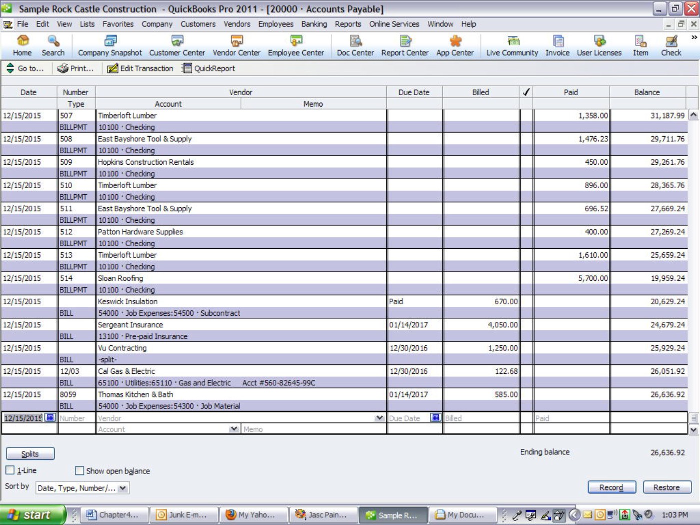Click the Paid field in new entry
Screen dimensions: 700x525
(571, 418)
